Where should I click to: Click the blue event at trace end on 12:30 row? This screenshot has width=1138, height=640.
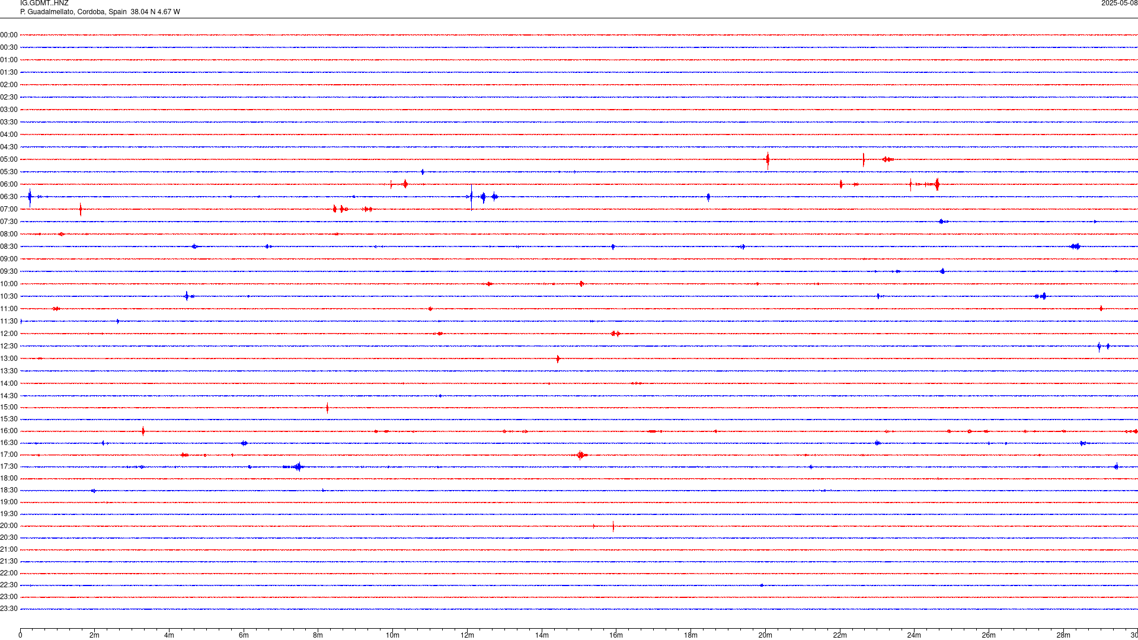[1103, 346]
